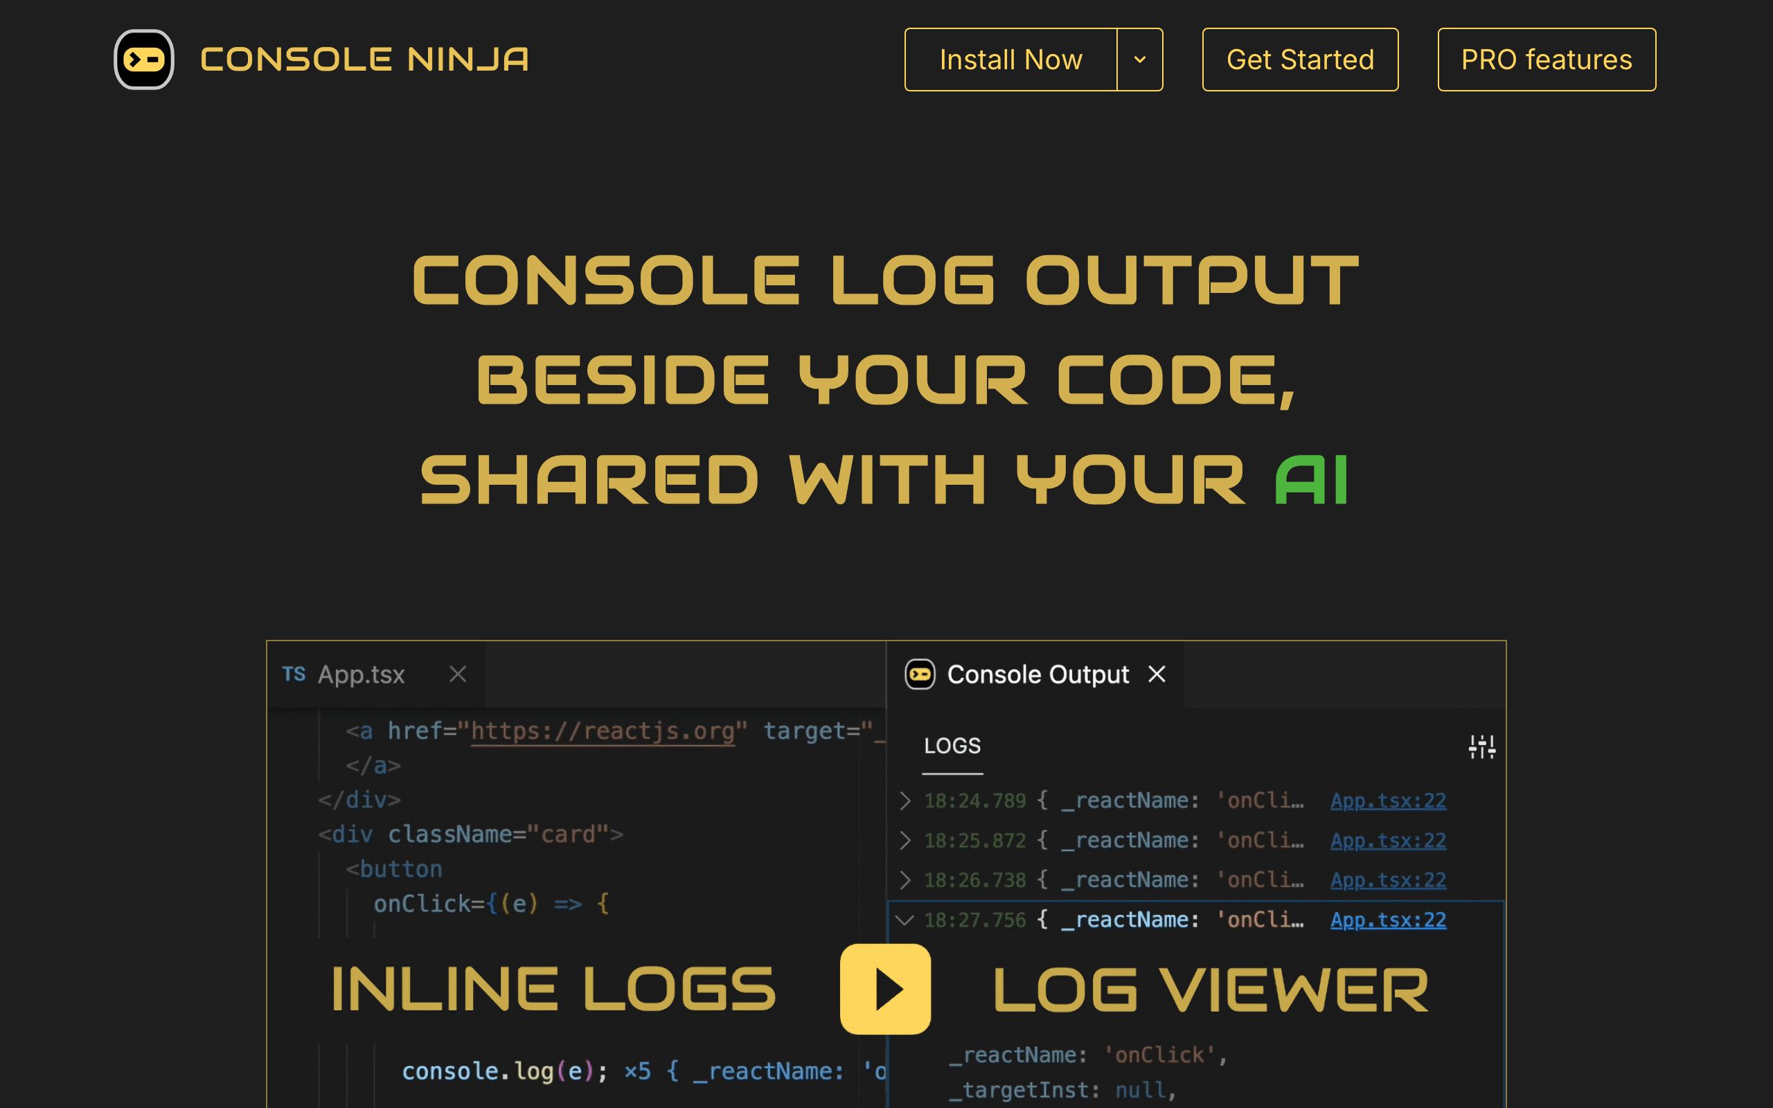Click the 18:25.872 timestamp text
The image size is (1773, 1108).
click(974, 841)
